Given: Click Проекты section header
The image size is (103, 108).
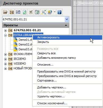Looking at the screenshot, I should [36, 25].
